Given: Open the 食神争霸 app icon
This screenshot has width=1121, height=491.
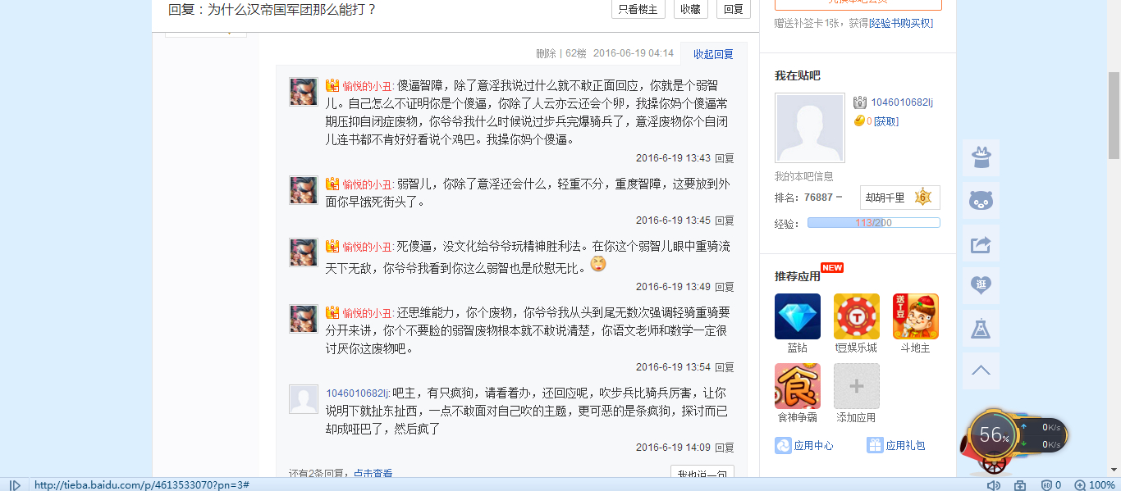Looking at the screenshot, I should tap(797, 386).
